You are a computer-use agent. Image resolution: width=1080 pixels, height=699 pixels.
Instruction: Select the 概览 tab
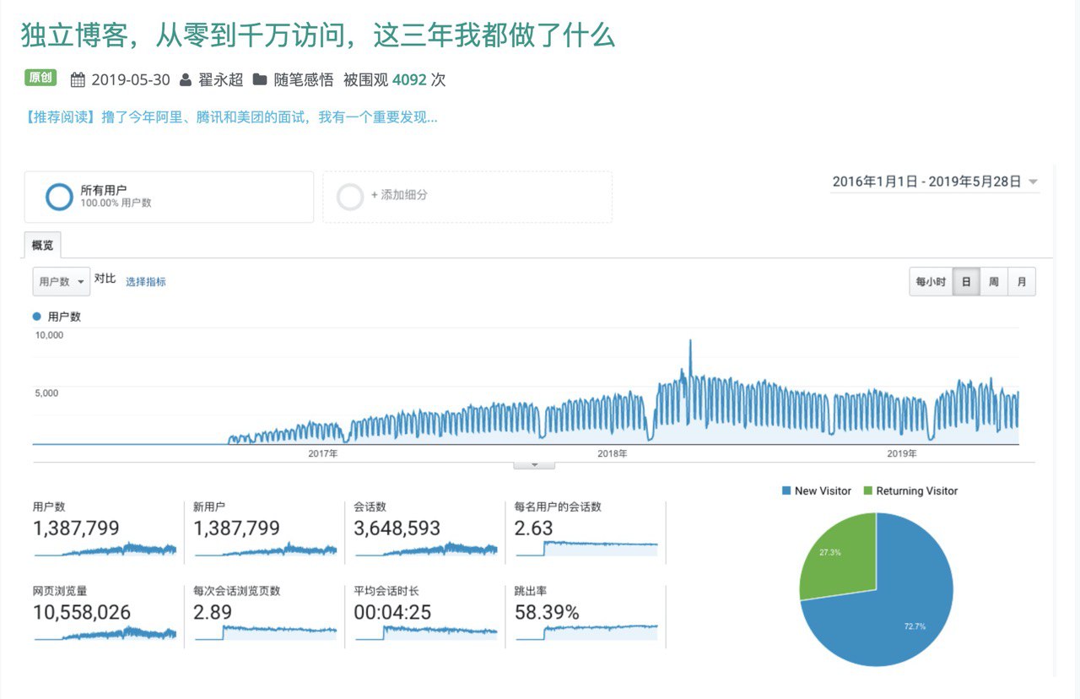(42, 246)
